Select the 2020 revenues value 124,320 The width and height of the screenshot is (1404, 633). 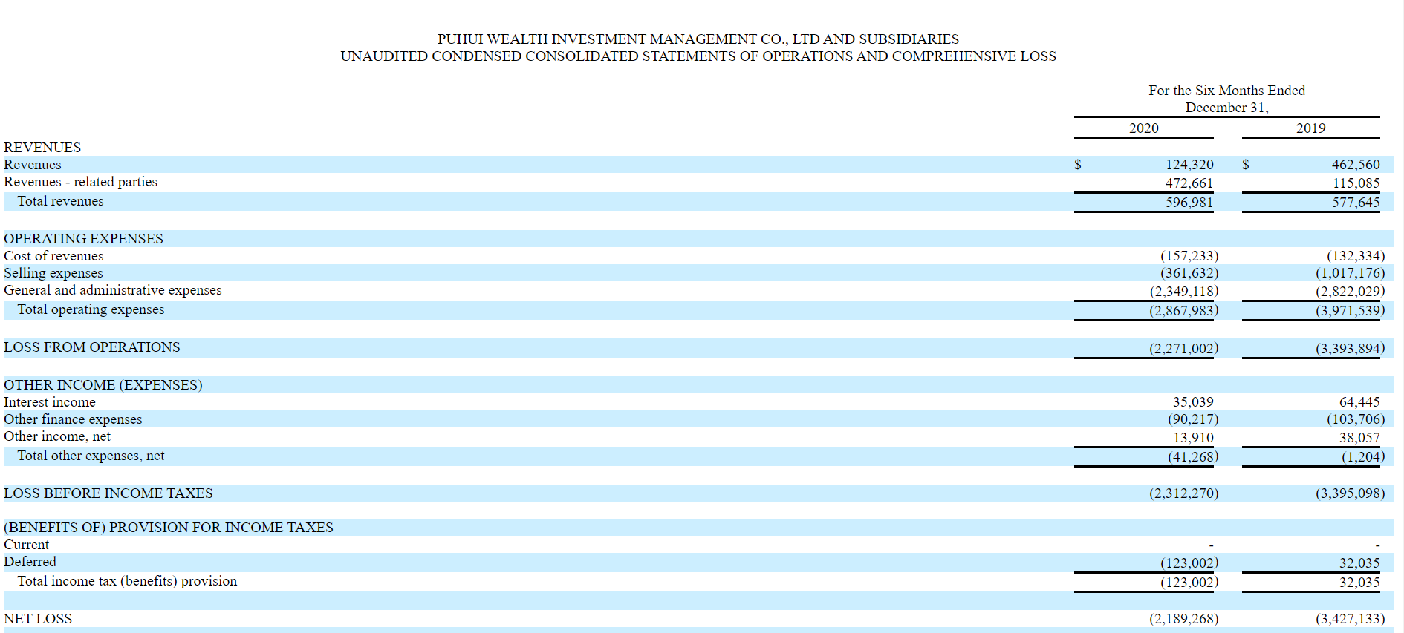[x=1189, y=165]
